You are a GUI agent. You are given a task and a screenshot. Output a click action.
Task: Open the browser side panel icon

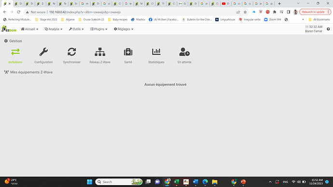point(289,12)
